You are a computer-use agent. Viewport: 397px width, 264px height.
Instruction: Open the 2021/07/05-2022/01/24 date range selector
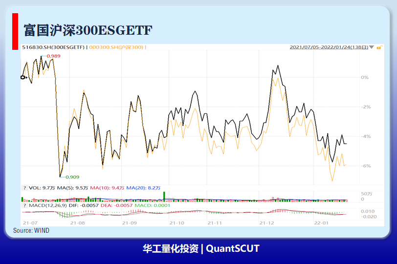329,47
